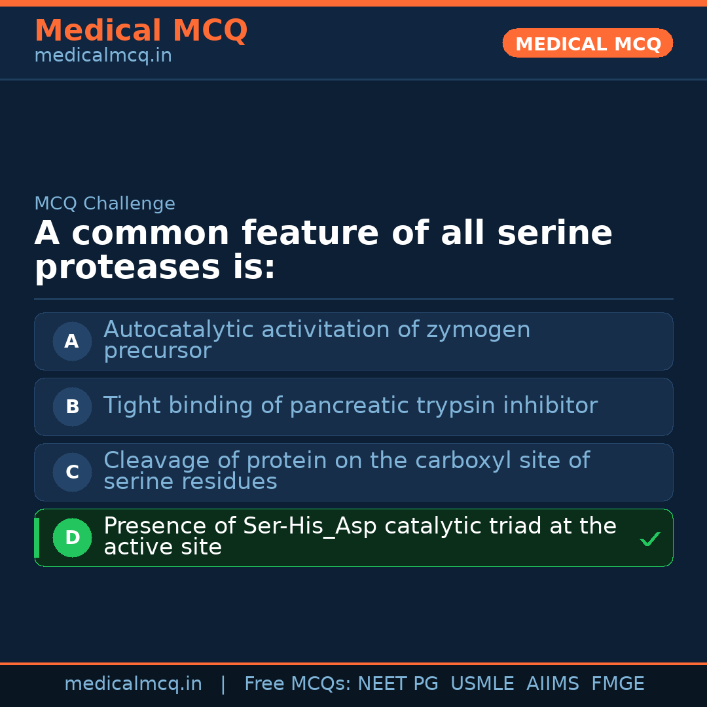Click 'FMGE' in the footer

click(x=617, y=684)
